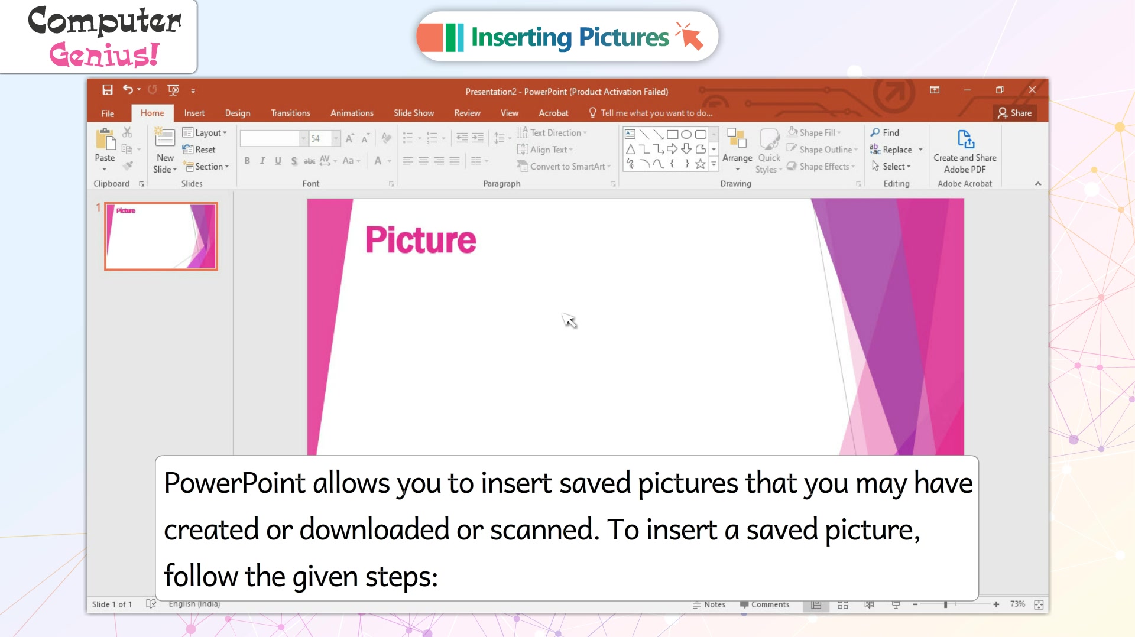Click the spell check icon in status bar
Image resolution: width=1135 pixels, height=637 pixels.
[x=151, y=604]
